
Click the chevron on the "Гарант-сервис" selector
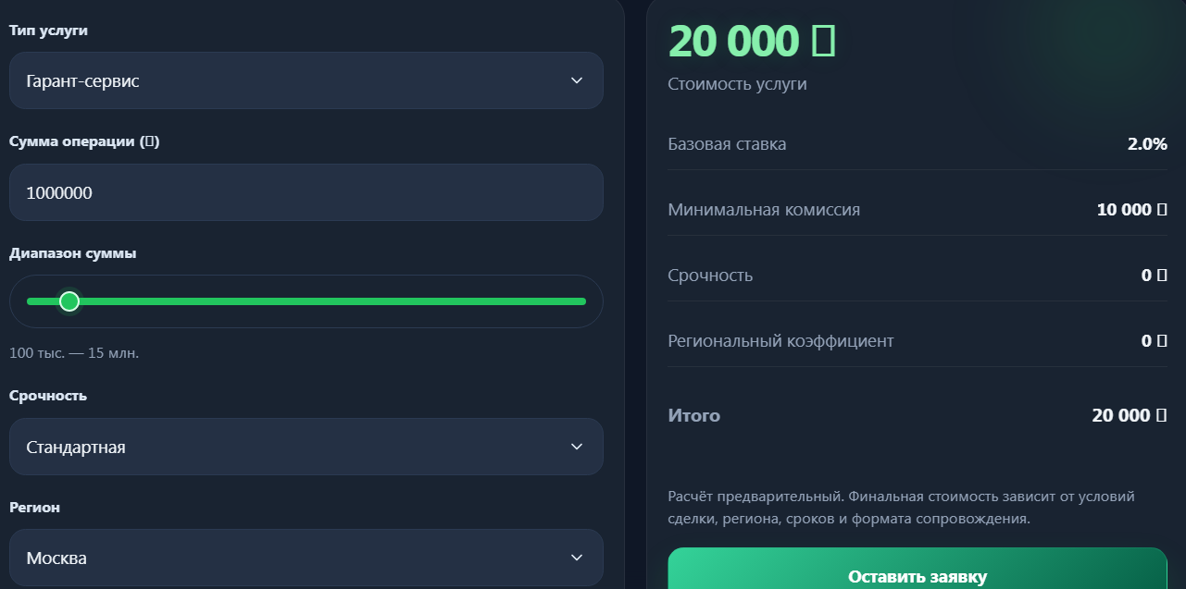coord(576,80)
